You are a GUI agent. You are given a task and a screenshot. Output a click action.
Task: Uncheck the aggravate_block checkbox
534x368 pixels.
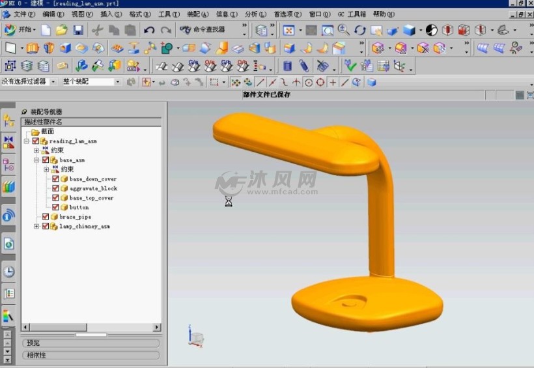[x=56, y=188]
